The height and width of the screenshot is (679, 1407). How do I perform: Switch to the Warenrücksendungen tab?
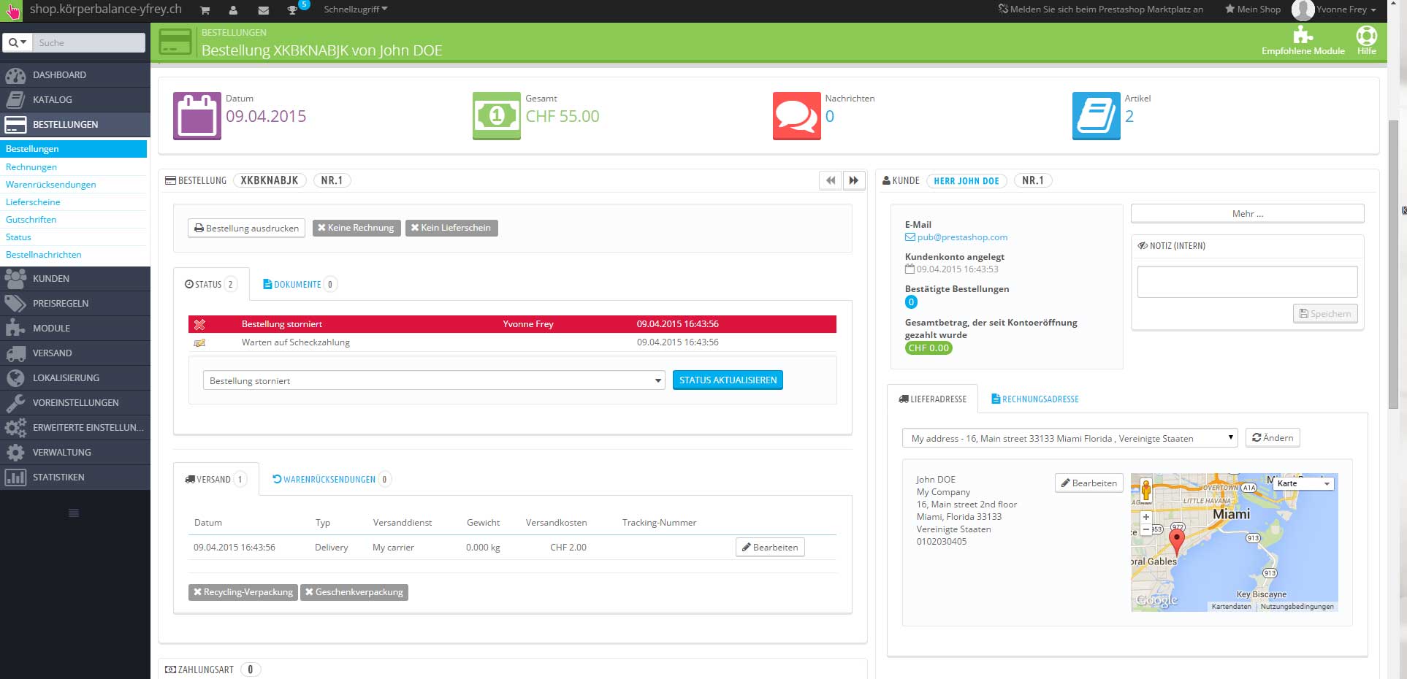coord(331,480)
